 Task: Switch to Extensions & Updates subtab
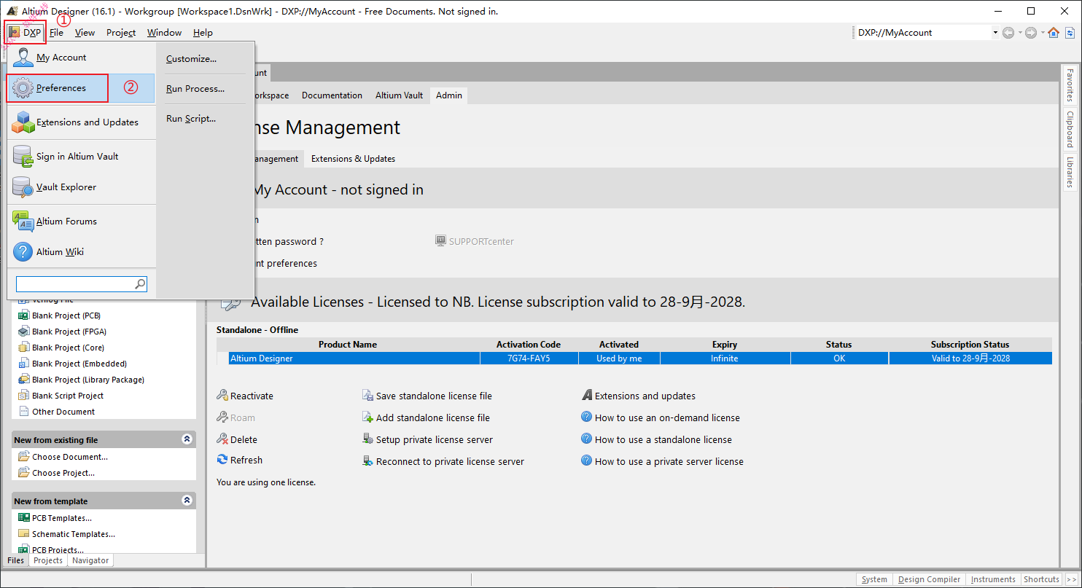(x=353, y=159)
